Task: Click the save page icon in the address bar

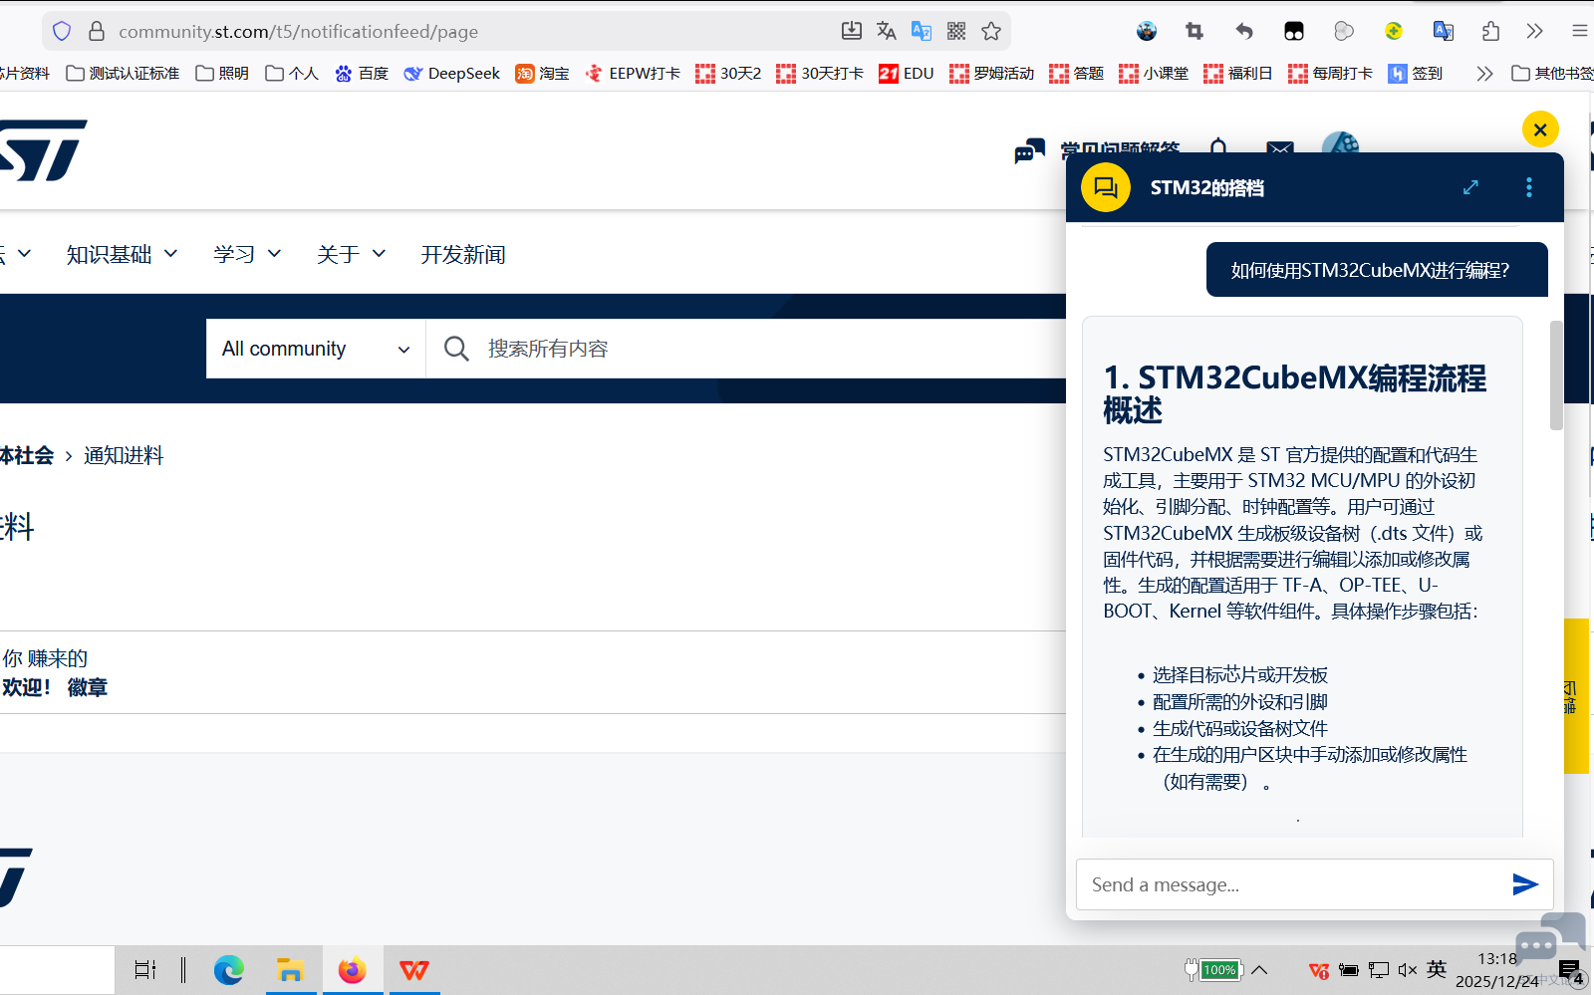Action: click(851, 31)
